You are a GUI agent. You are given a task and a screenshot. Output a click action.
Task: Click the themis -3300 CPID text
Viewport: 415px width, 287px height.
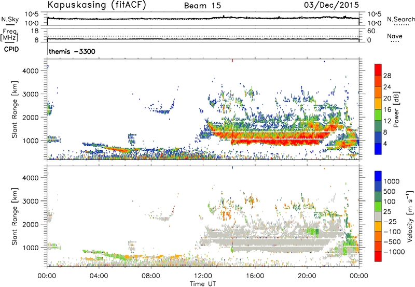72,51
